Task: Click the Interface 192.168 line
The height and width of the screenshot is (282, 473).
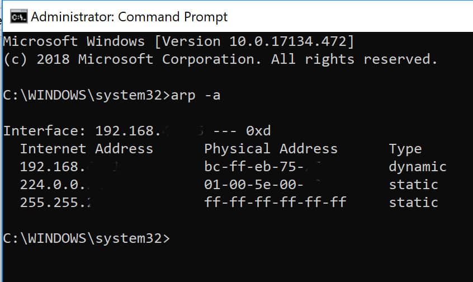Action: 137,131
